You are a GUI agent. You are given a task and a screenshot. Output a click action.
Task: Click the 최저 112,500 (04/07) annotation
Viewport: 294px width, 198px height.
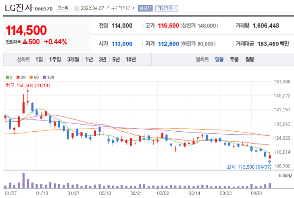pos(249,167)
